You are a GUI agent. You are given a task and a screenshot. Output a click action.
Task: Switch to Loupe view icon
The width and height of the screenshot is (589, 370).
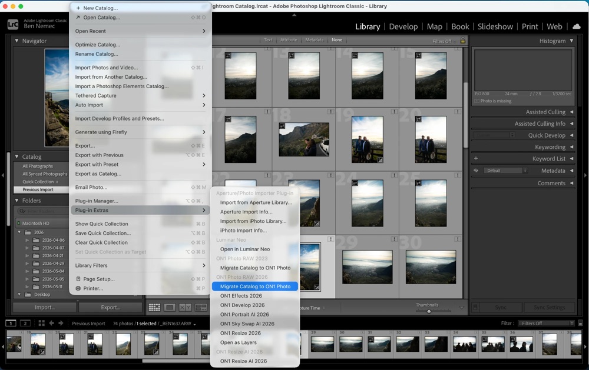coord(170,308)
